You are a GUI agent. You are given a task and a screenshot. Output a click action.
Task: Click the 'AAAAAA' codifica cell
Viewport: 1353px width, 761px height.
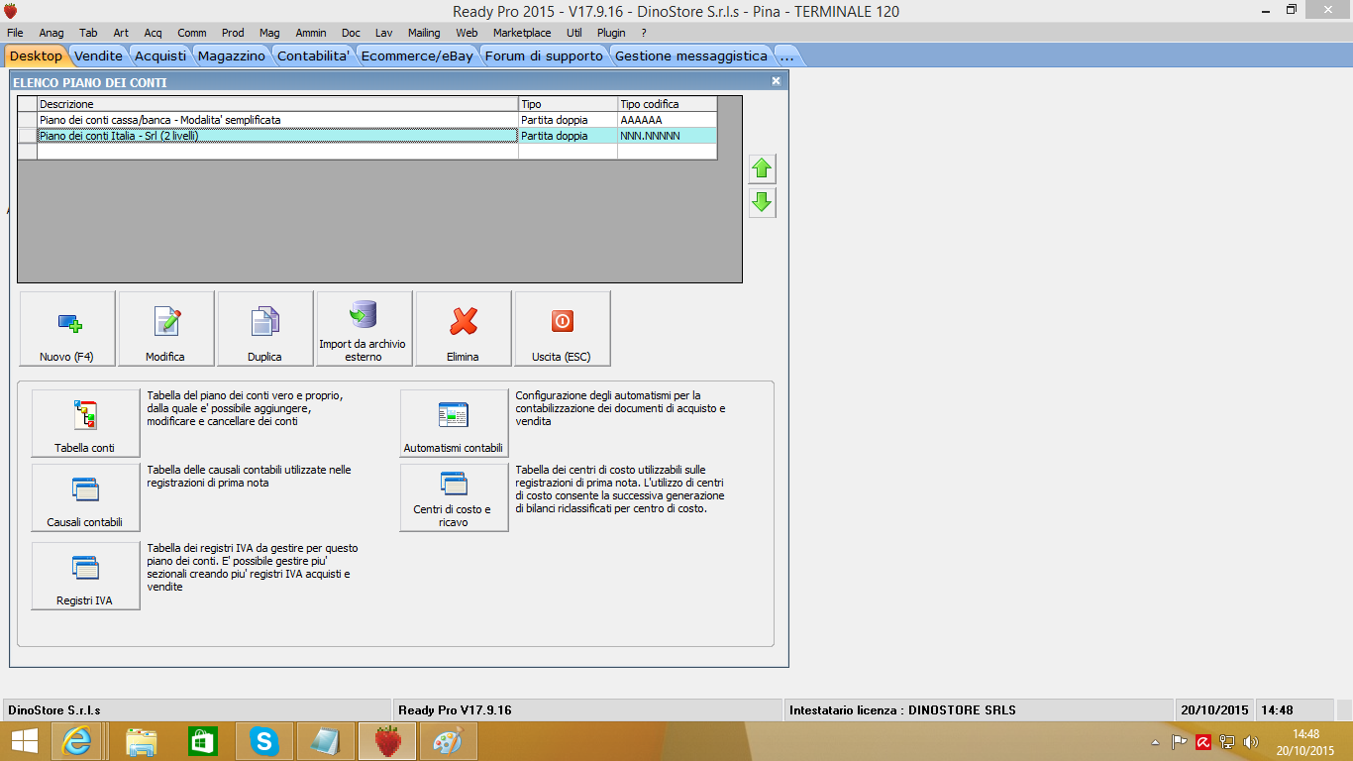click(668, 120)
